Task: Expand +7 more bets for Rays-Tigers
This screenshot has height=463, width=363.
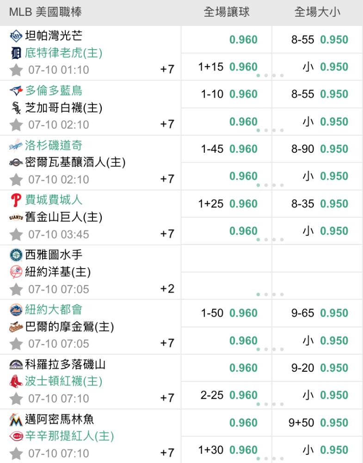Action: tap(167, 69)
